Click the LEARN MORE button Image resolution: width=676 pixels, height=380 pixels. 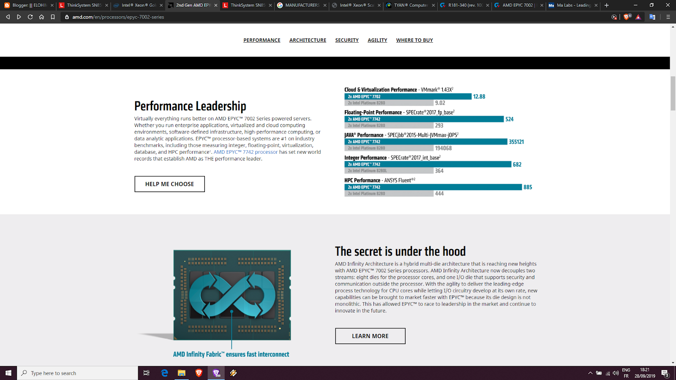(370, 336)
